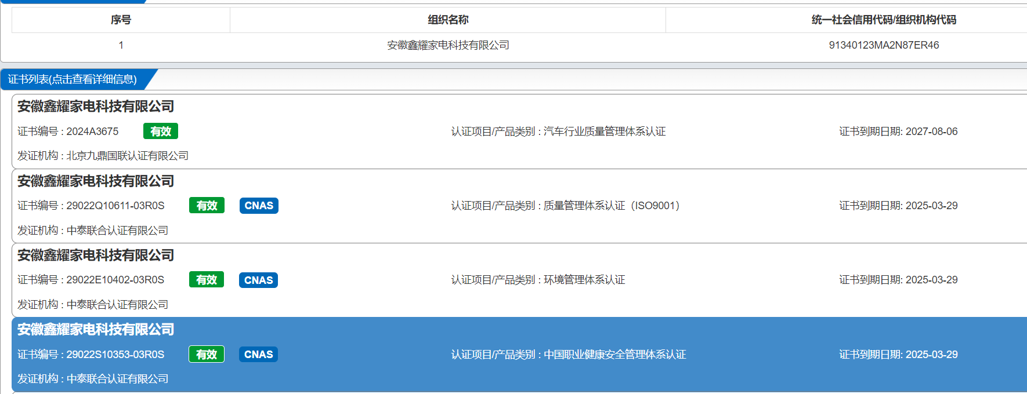This screenshot has width=1027, height=394.
Task: Click the 统一社会信用代码/组织机构代码 column header
Action: click(x=884, y=20)
